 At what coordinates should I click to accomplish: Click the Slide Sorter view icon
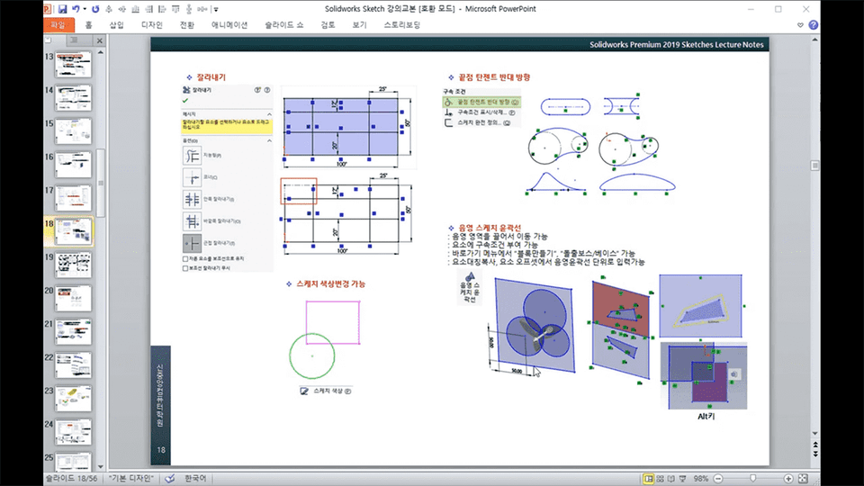click(660, 479)
